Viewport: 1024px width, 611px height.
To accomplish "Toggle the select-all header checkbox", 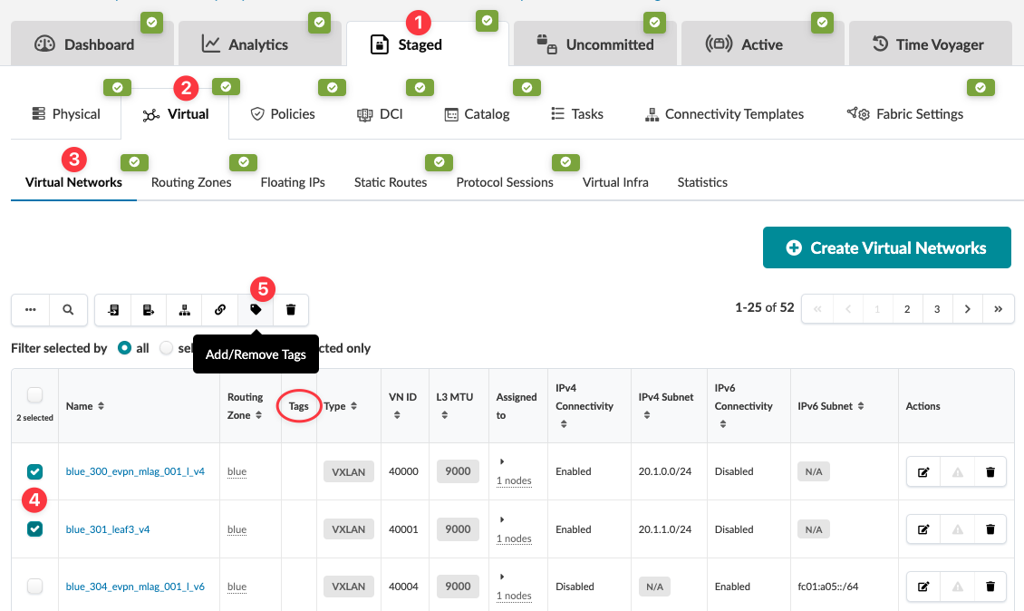I will pyautogui.click(x=34, y=394).
